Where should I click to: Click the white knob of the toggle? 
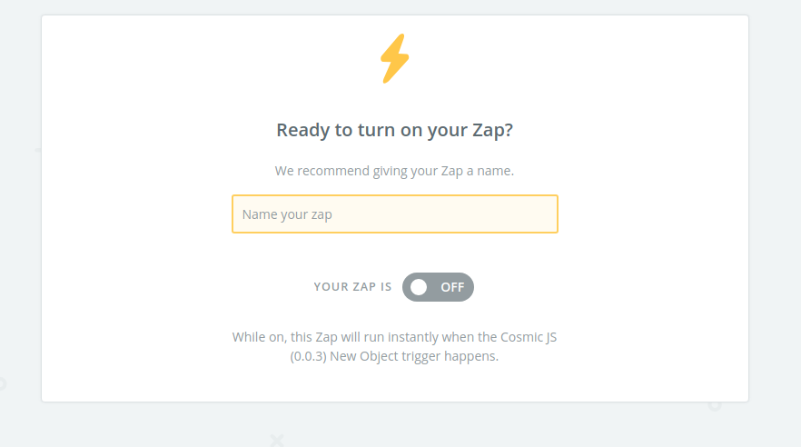[419, 287]
